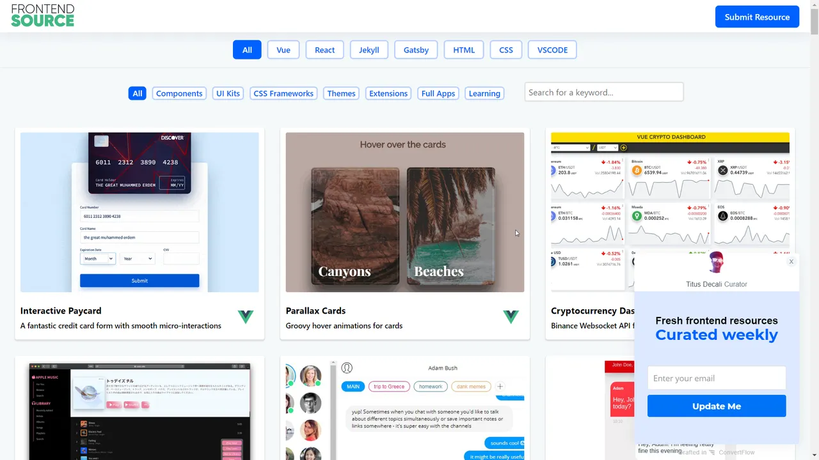Click the Titus Decali curator avatar
Image resolution: width=819 pixels, height=460 pixels.
pyautogui.click(x=717, y=263)
